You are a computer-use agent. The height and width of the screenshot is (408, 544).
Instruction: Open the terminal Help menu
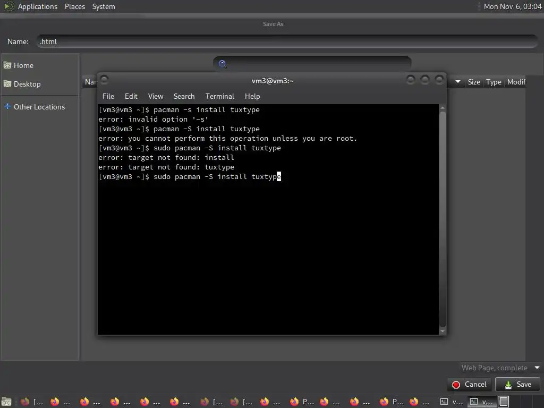click(x=252, y=97)
